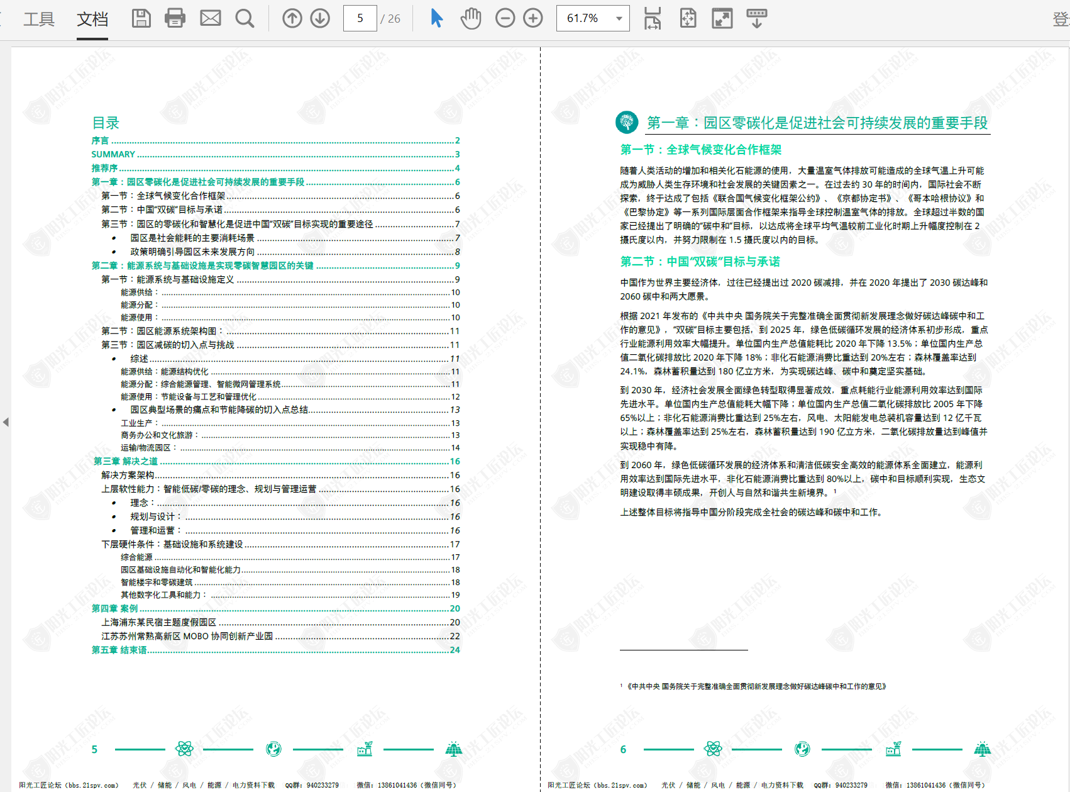This screenshot has height=792, width=1070.
Task: Click TOC line 下层硬件条件：基础设施和系统建设
Action: (x=280, y=544)
